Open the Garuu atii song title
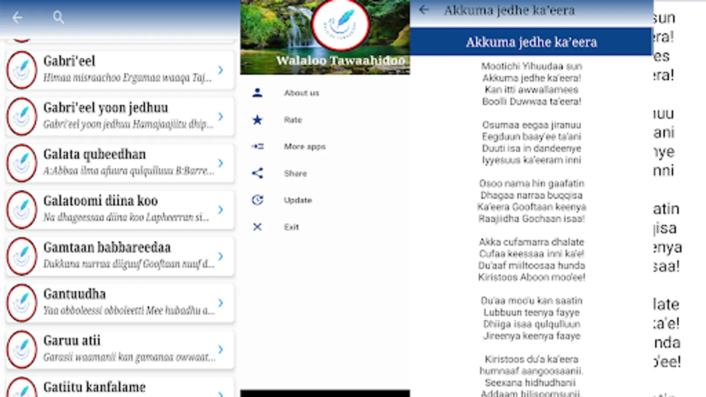The height and width of the screenshot is (397, 706). pos(72,341)
